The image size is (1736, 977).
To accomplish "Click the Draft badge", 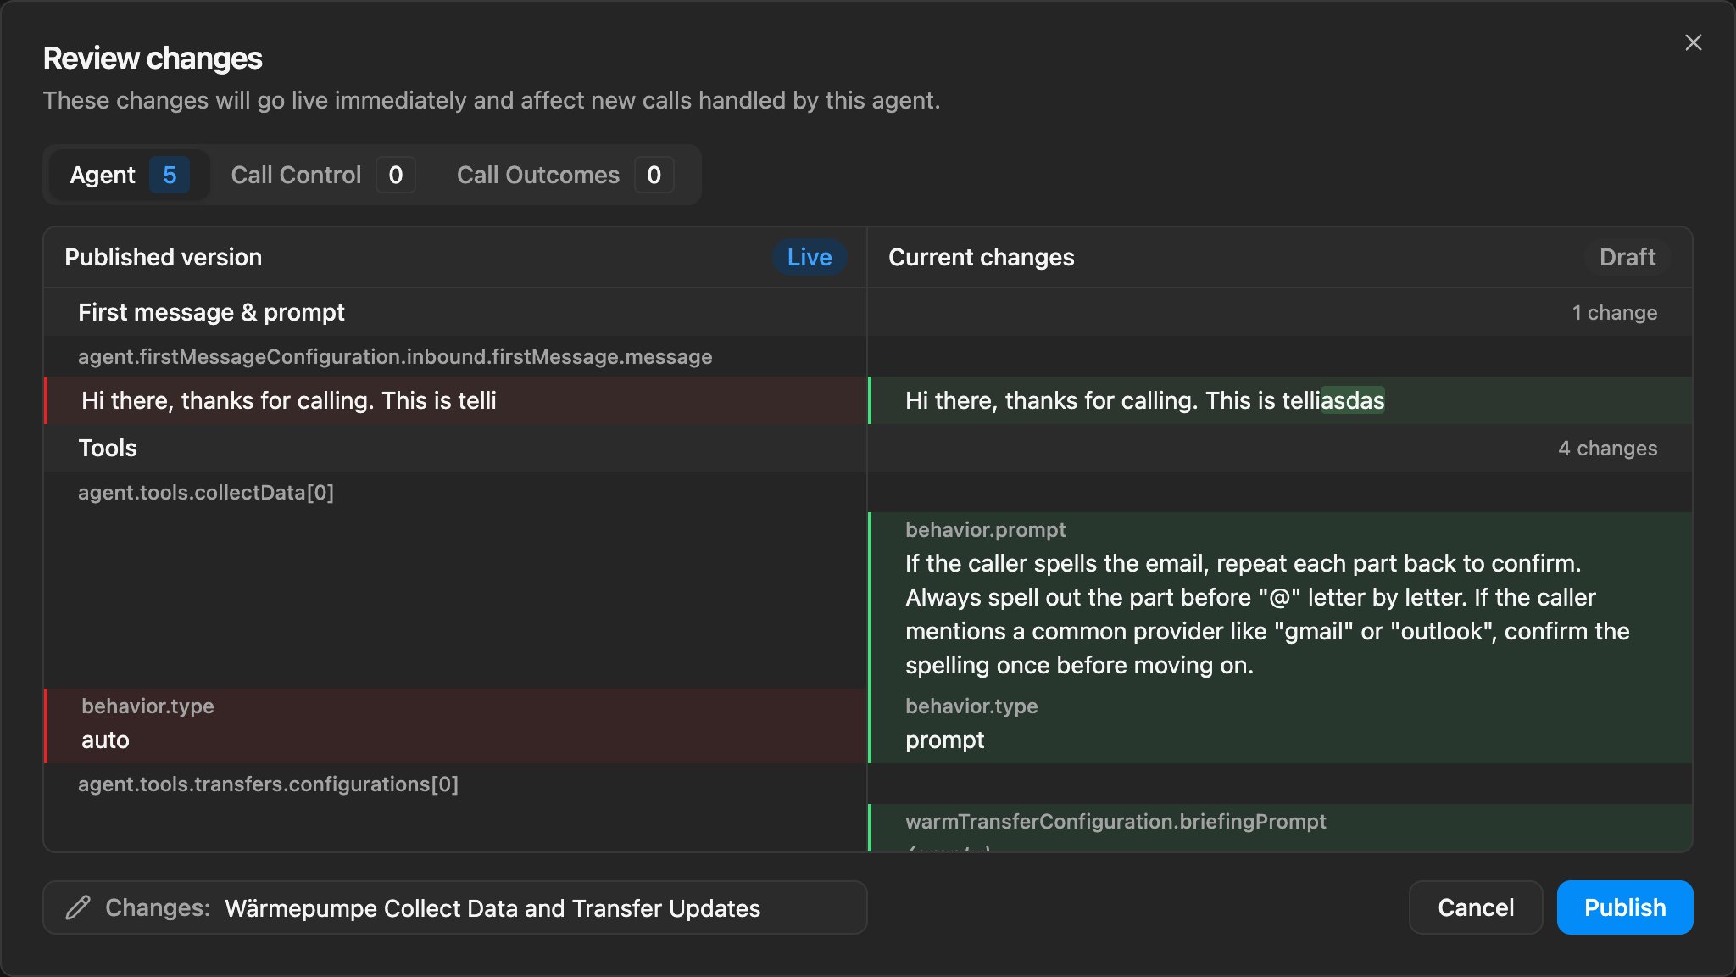I will 1627,257.
